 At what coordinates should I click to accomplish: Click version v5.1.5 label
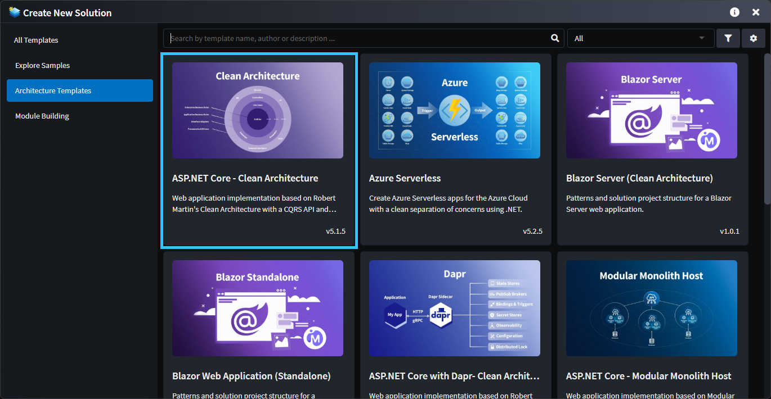click(x=335, y=231)
